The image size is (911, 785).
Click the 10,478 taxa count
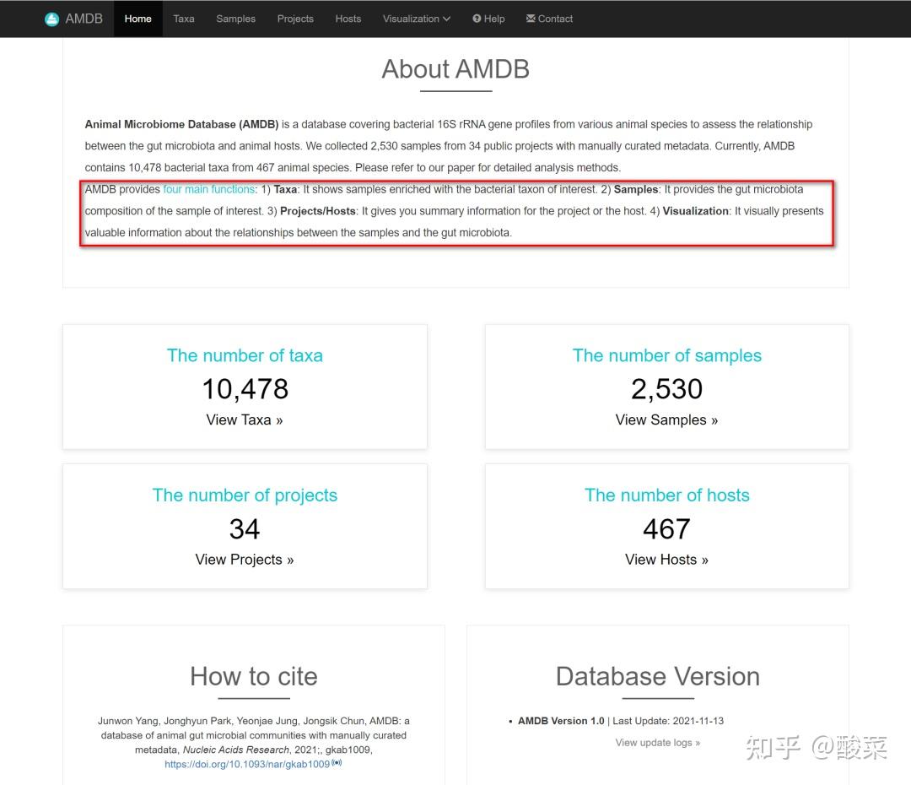click(245, 389)
